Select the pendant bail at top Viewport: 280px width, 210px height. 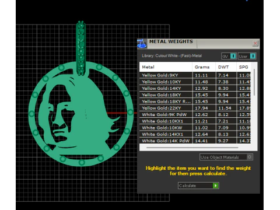[81, 48]
